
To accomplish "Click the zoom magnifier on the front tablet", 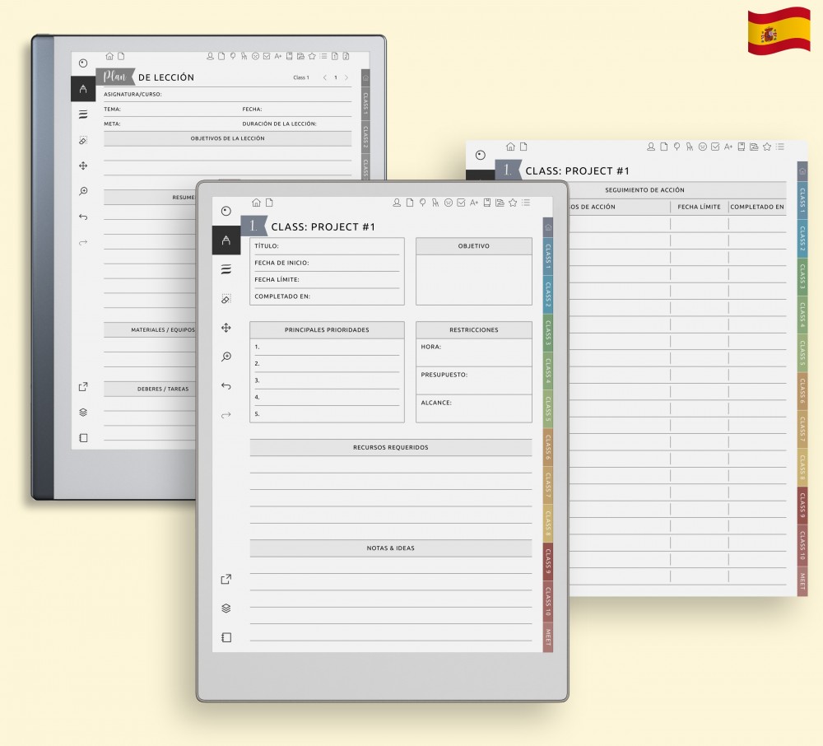I will coord(226,357).
